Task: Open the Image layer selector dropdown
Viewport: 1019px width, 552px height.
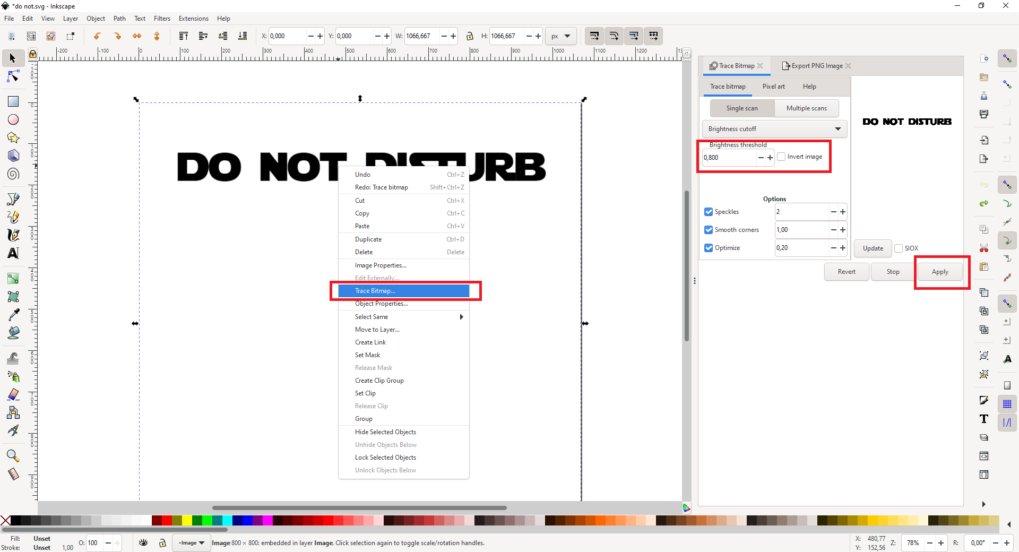Action: pos(192,543)
